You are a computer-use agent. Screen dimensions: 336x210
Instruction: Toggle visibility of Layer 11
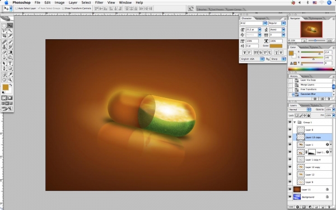[290, 189]
